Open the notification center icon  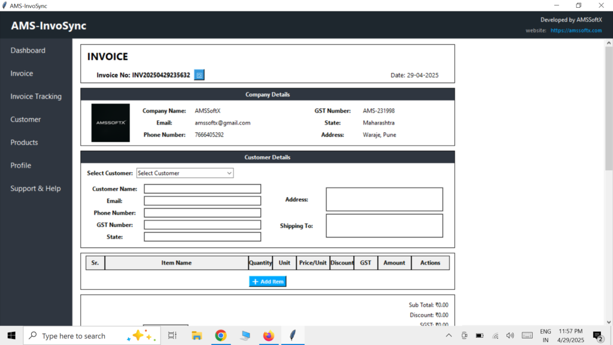coord(598,336)
